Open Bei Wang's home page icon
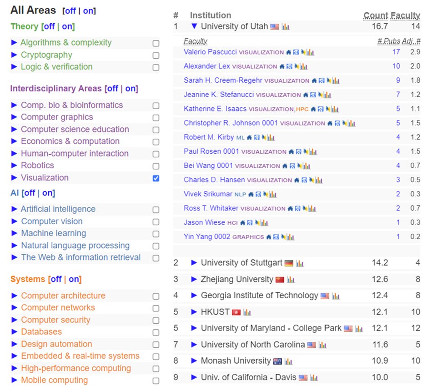The width and height of the screenshot is (428, 386). (285, 166)
